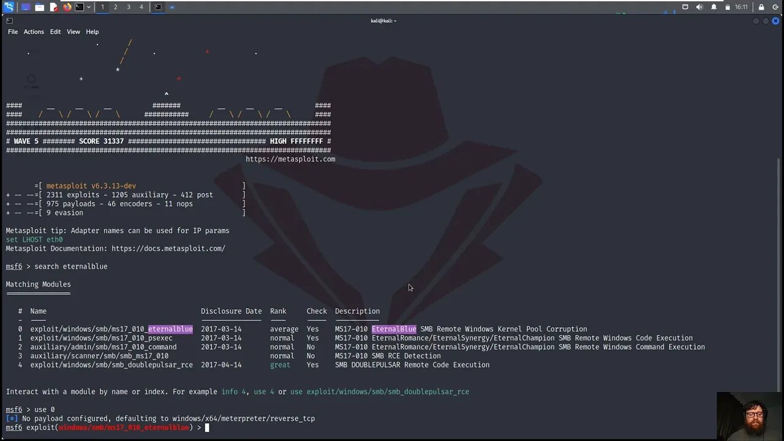Screen dimensions: 784x441
Task: Open the Help menu
Action: coord(92,32)
